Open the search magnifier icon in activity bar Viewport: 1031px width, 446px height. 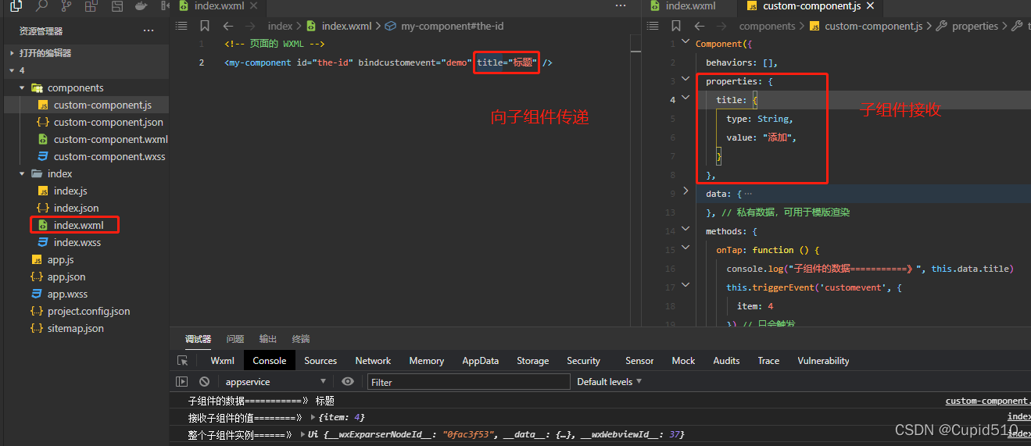click(41, 6)
